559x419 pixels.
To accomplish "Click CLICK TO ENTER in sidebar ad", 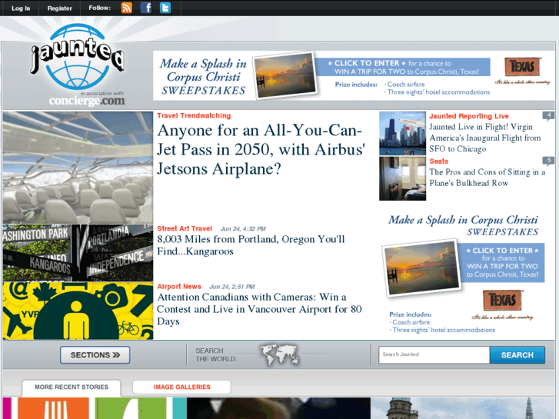I will click(502, 251).
